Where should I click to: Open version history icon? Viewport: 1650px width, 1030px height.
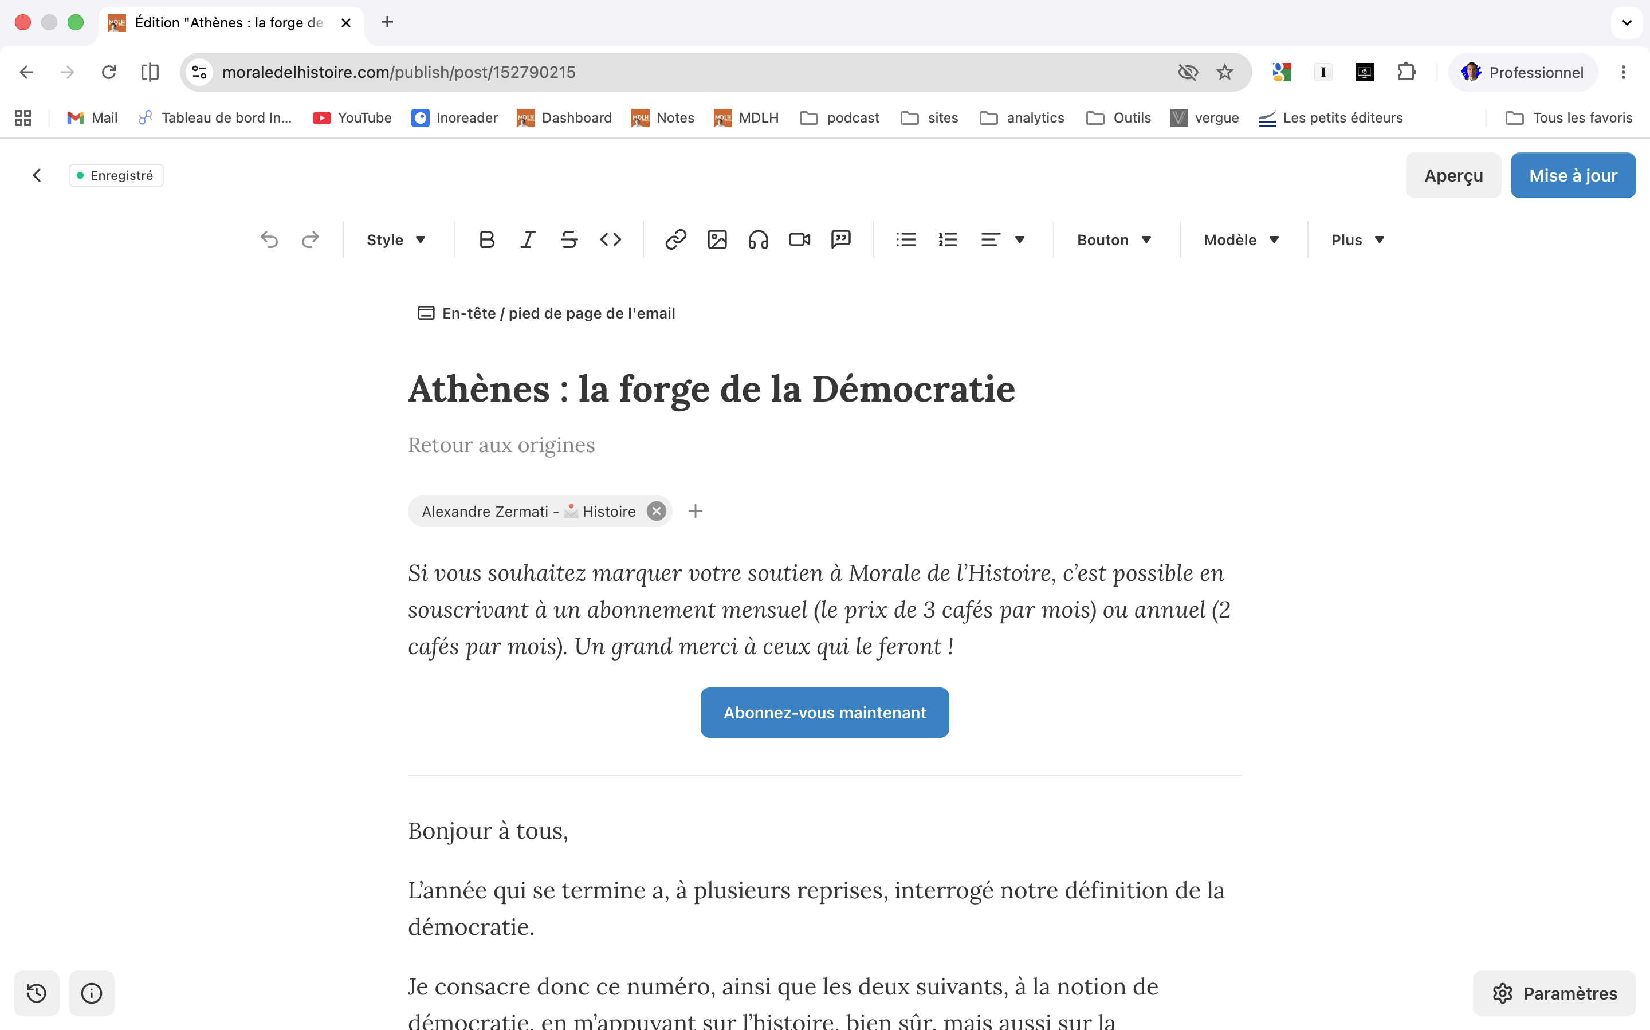tap(37, 993)
